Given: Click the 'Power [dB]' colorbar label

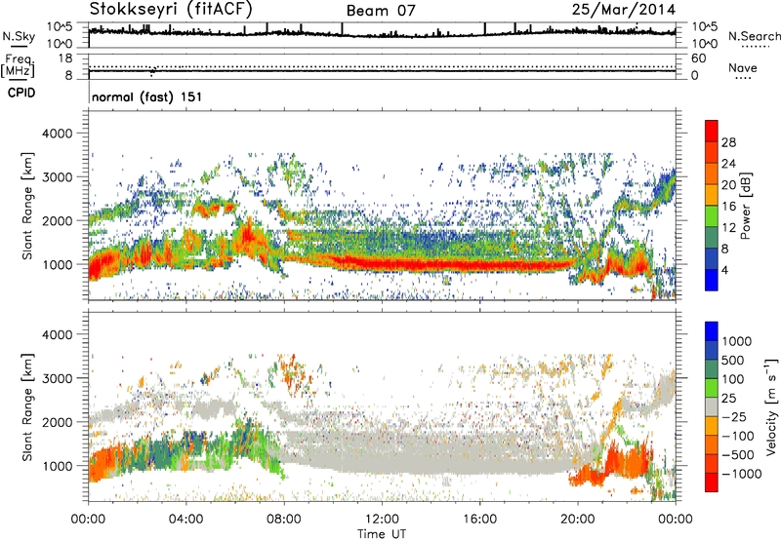Looking at the screenshot, I should [745, 206].
